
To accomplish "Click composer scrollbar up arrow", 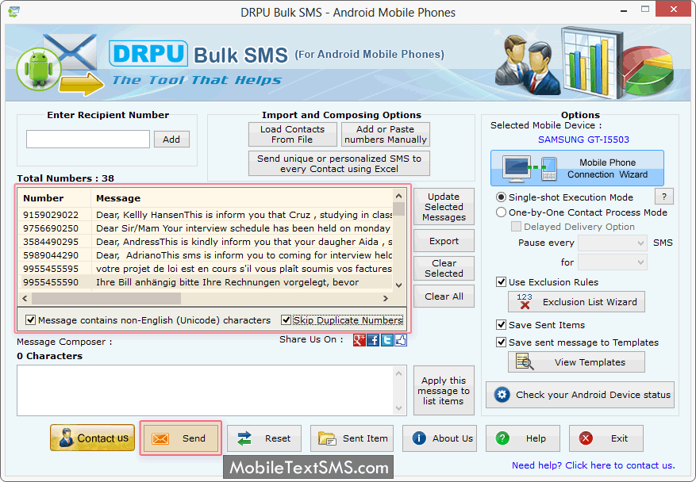I will 398,373.
